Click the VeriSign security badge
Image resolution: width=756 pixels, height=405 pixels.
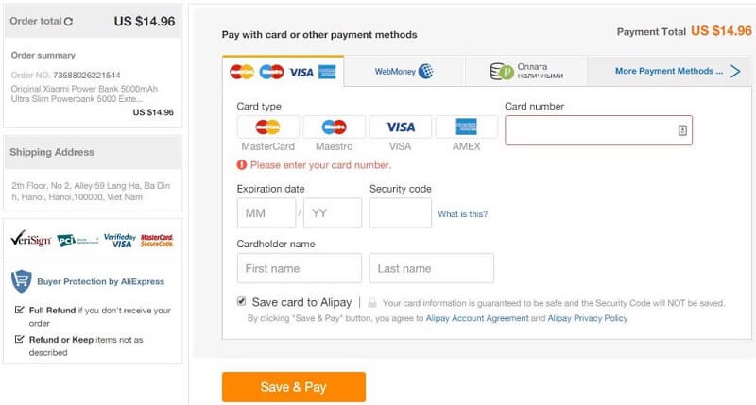(30, 240)
